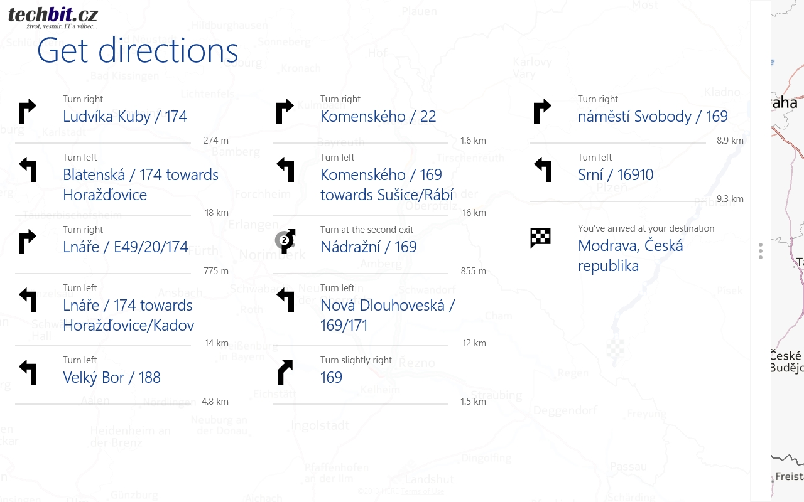Click the Get directions heading
The width and height of the screenshot is (804, 502).
[138, 51]
